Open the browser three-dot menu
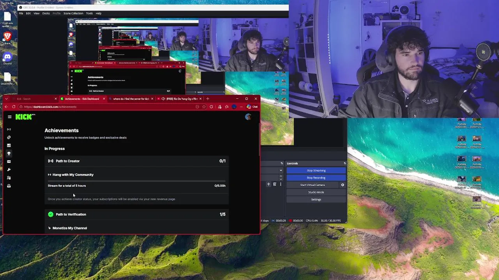Screen dimensions: 499x280 click(241, 107)
